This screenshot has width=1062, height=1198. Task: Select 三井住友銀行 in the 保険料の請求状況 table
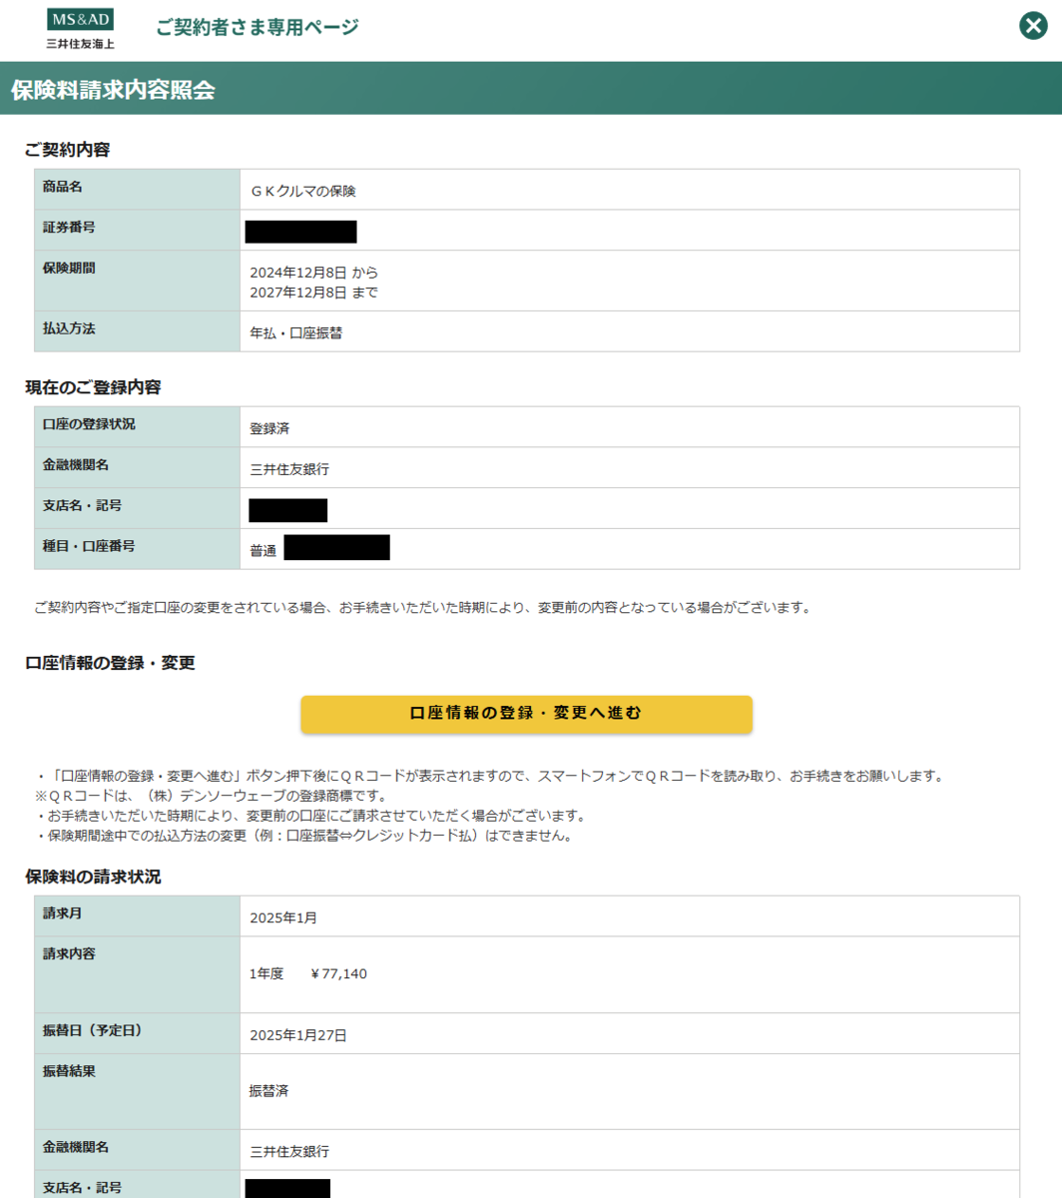(x=289, y=1152)
